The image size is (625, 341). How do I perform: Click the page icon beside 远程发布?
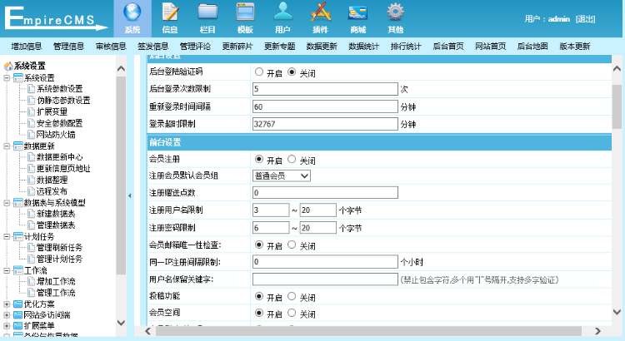click(31, 191)
